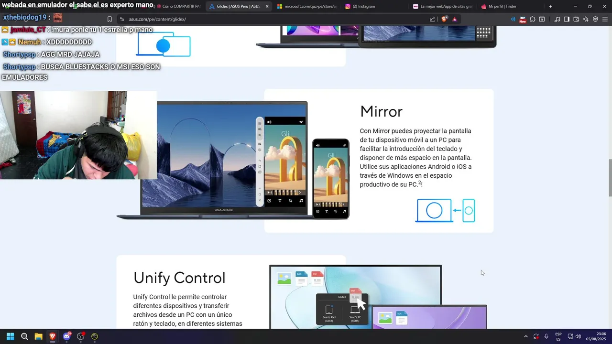Viewport: 612px width, 344px height.
Task: Open the Windows Start menu
Action: 10,336
